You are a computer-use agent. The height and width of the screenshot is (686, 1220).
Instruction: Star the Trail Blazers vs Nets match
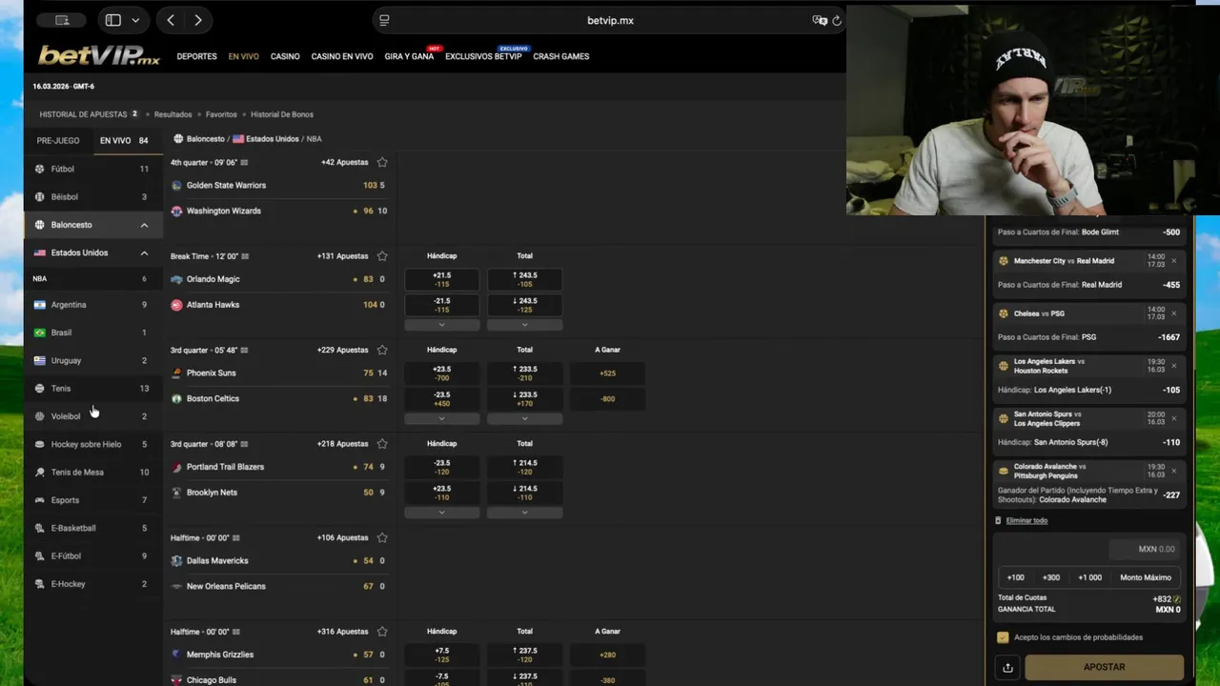[x=382, y=444]
